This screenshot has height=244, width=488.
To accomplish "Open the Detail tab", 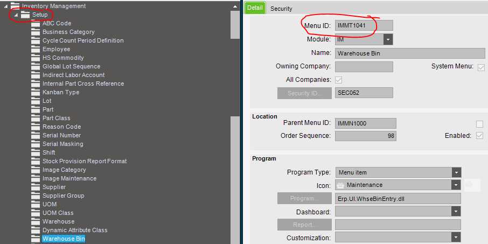I will [x=255, y=8].
